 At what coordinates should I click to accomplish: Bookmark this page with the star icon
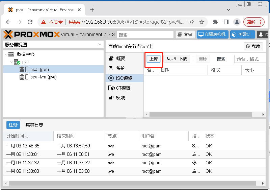[202, 22]
